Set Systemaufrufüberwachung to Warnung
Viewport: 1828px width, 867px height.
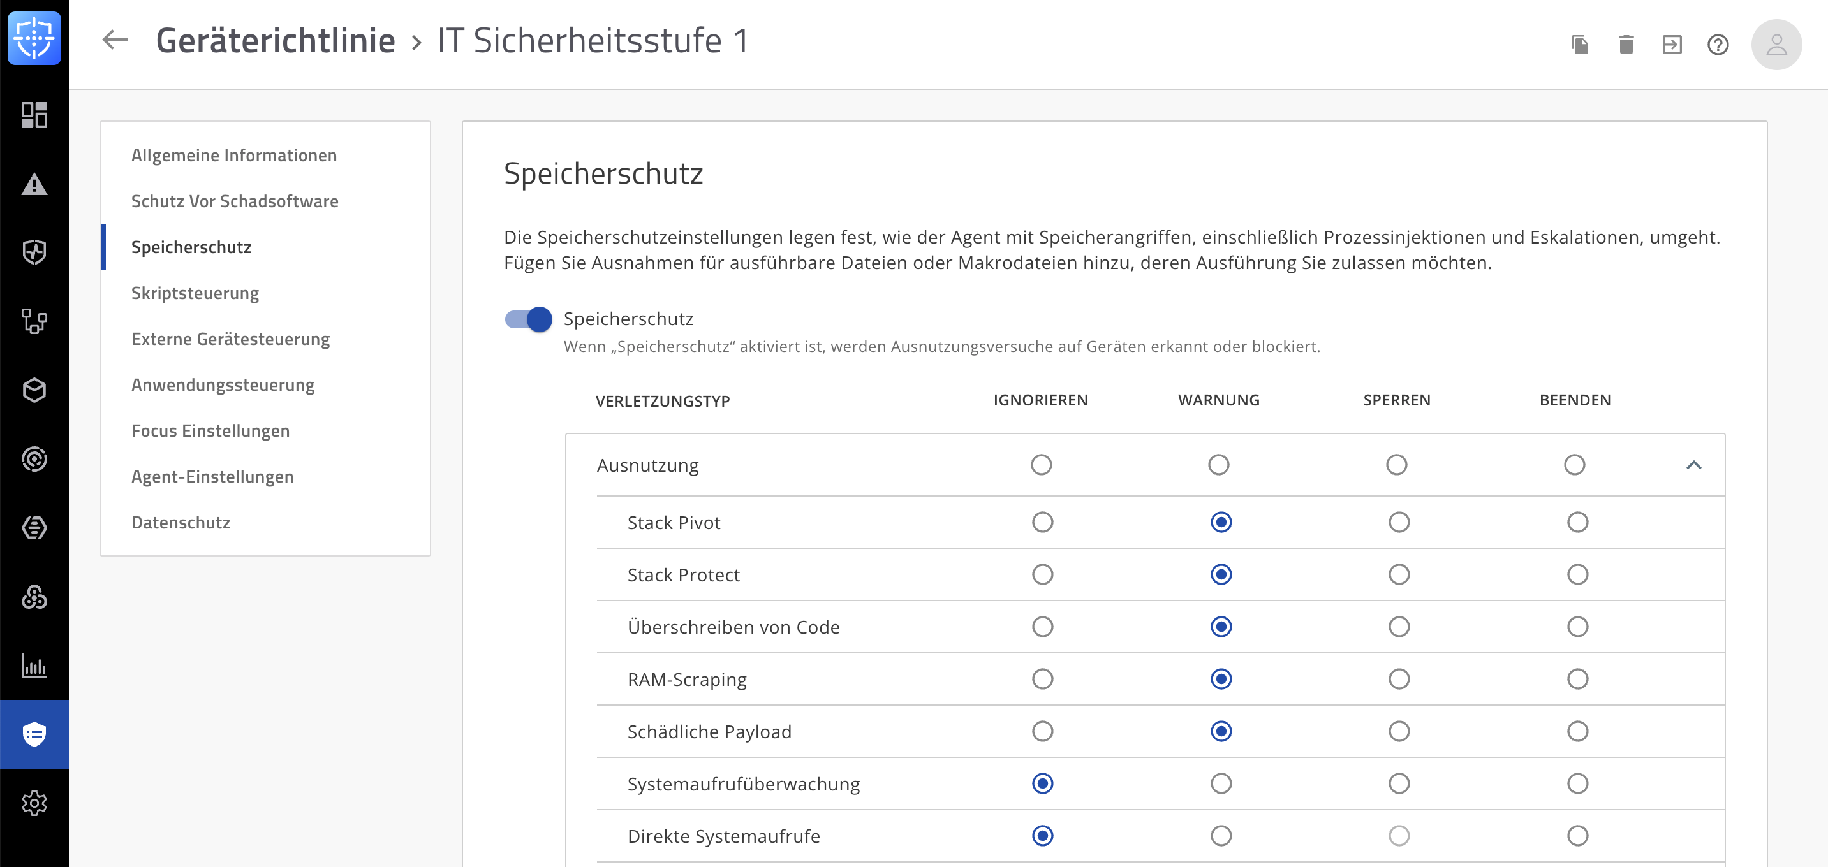tap(1221, 783)
